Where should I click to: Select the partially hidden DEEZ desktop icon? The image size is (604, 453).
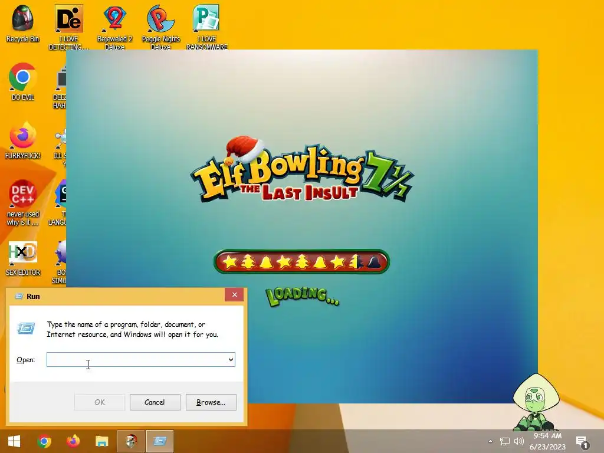point(60,87)
